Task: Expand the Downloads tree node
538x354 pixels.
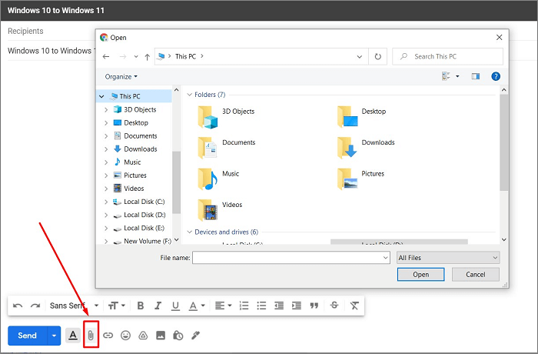Action: pos(106,149)
